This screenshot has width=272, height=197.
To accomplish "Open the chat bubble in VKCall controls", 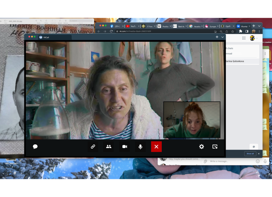I will 35,147.
